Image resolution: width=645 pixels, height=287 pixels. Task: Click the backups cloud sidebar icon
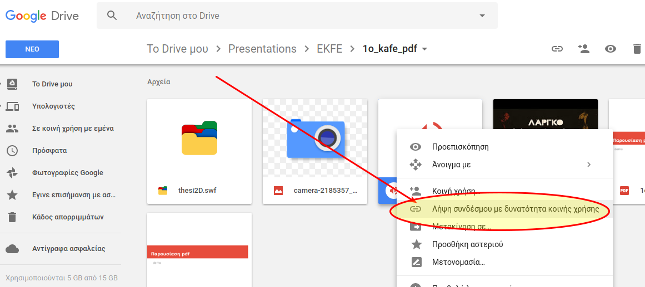[12, 248]
